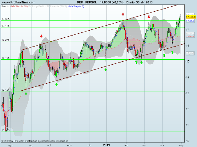
Task: Click the 12 tick on price axis
Action: [187, 109]
